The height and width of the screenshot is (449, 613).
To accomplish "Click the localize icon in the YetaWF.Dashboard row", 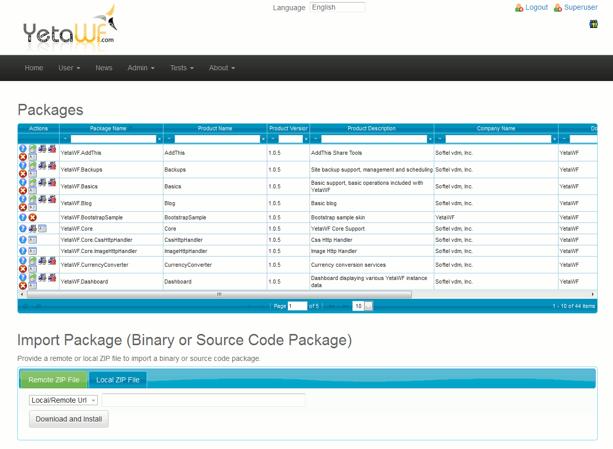I will pos(33,286).
